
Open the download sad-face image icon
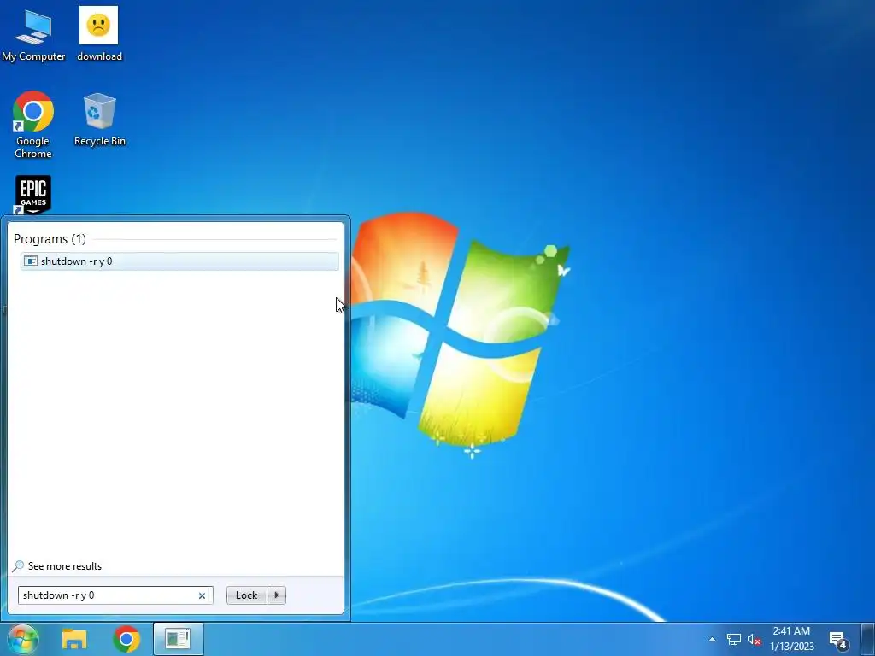(99, 34)
